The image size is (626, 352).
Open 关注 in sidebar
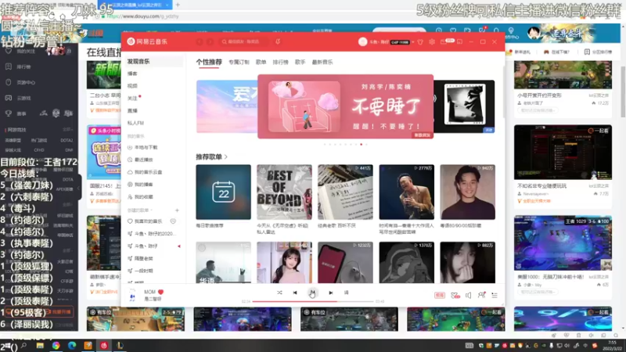point(132,99)
